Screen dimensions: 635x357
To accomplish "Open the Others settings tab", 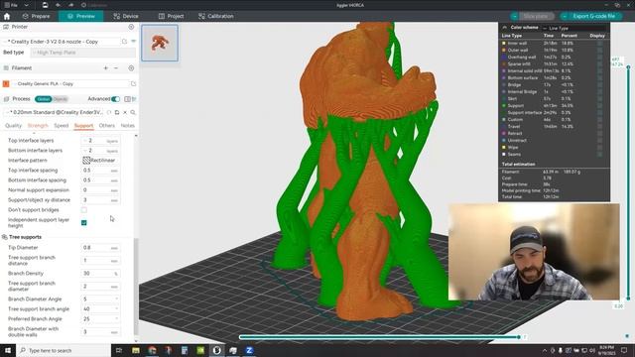I will [107, 126].
